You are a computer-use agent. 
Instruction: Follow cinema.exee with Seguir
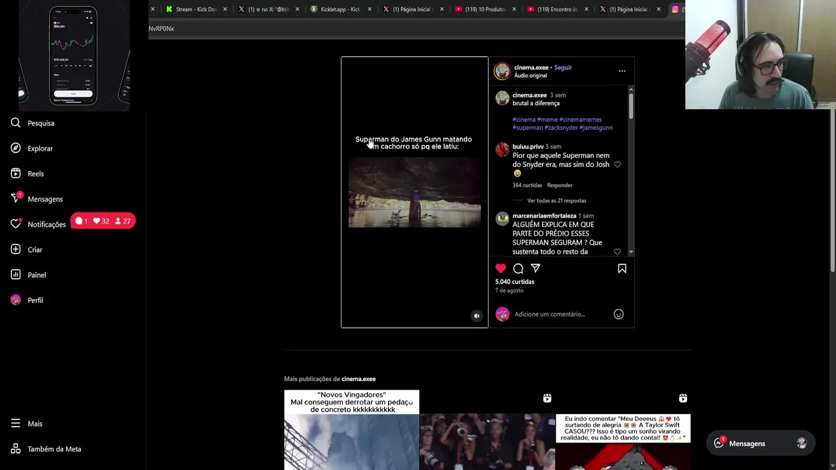pos(563,67)
